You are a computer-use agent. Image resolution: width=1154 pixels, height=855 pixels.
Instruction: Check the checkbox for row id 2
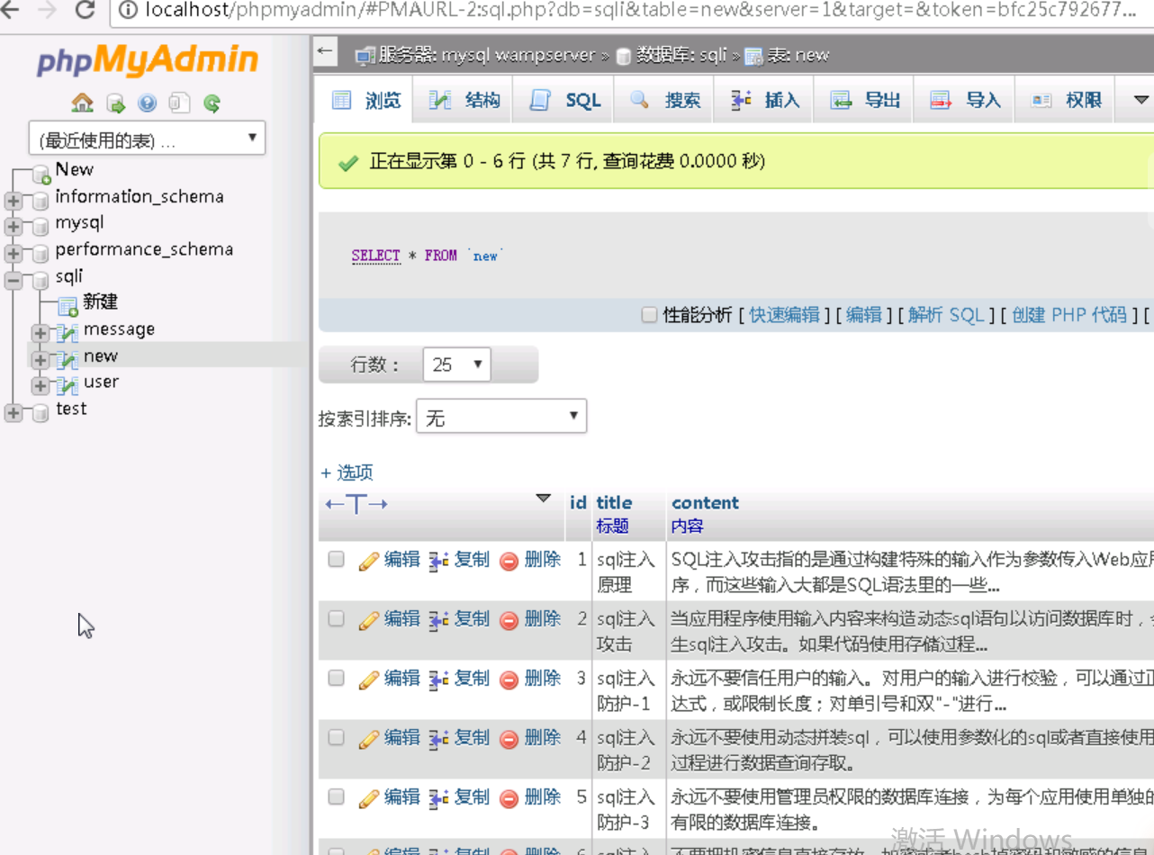[x=336, y=618]
